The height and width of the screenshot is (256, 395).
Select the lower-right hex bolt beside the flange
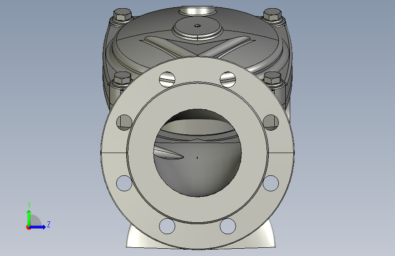(272, 78)
